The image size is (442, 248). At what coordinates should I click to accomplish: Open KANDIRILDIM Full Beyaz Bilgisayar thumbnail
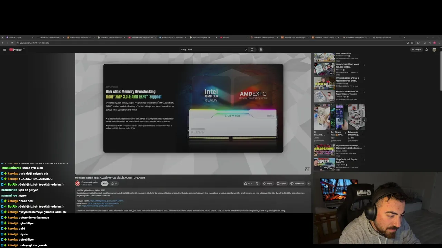tap(324, 96)
